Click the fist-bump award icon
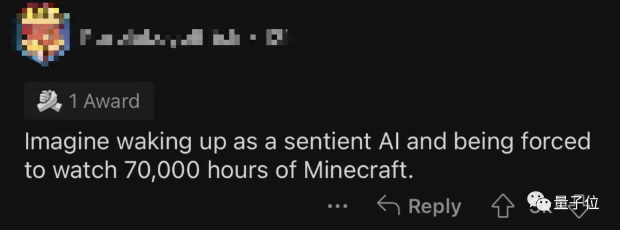Image resolution: width=620 pixels, height=230 pixels. coord(51,102)
